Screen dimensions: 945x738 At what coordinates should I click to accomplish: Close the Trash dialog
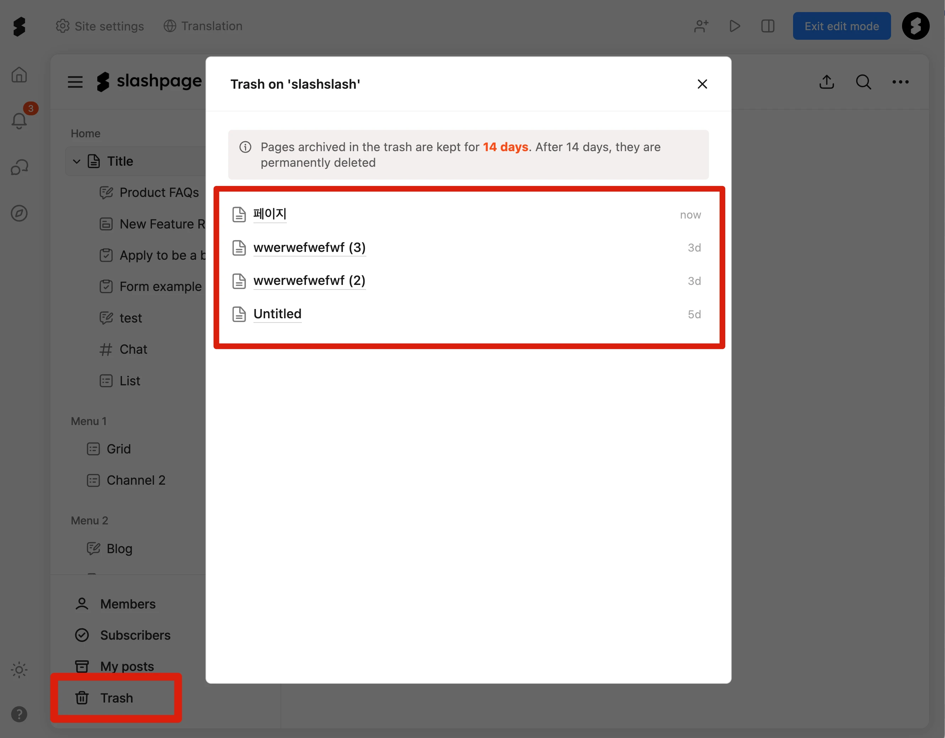702,84
